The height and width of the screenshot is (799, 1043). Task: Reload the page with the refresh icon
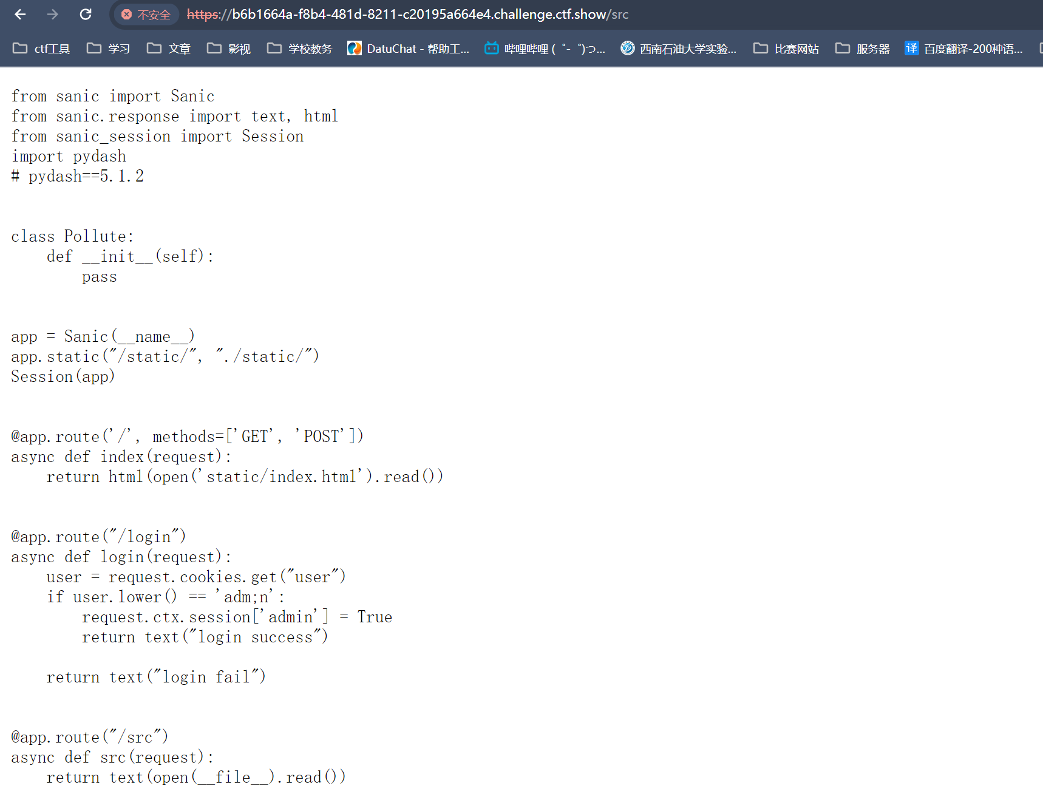click(x=86, y=14)
